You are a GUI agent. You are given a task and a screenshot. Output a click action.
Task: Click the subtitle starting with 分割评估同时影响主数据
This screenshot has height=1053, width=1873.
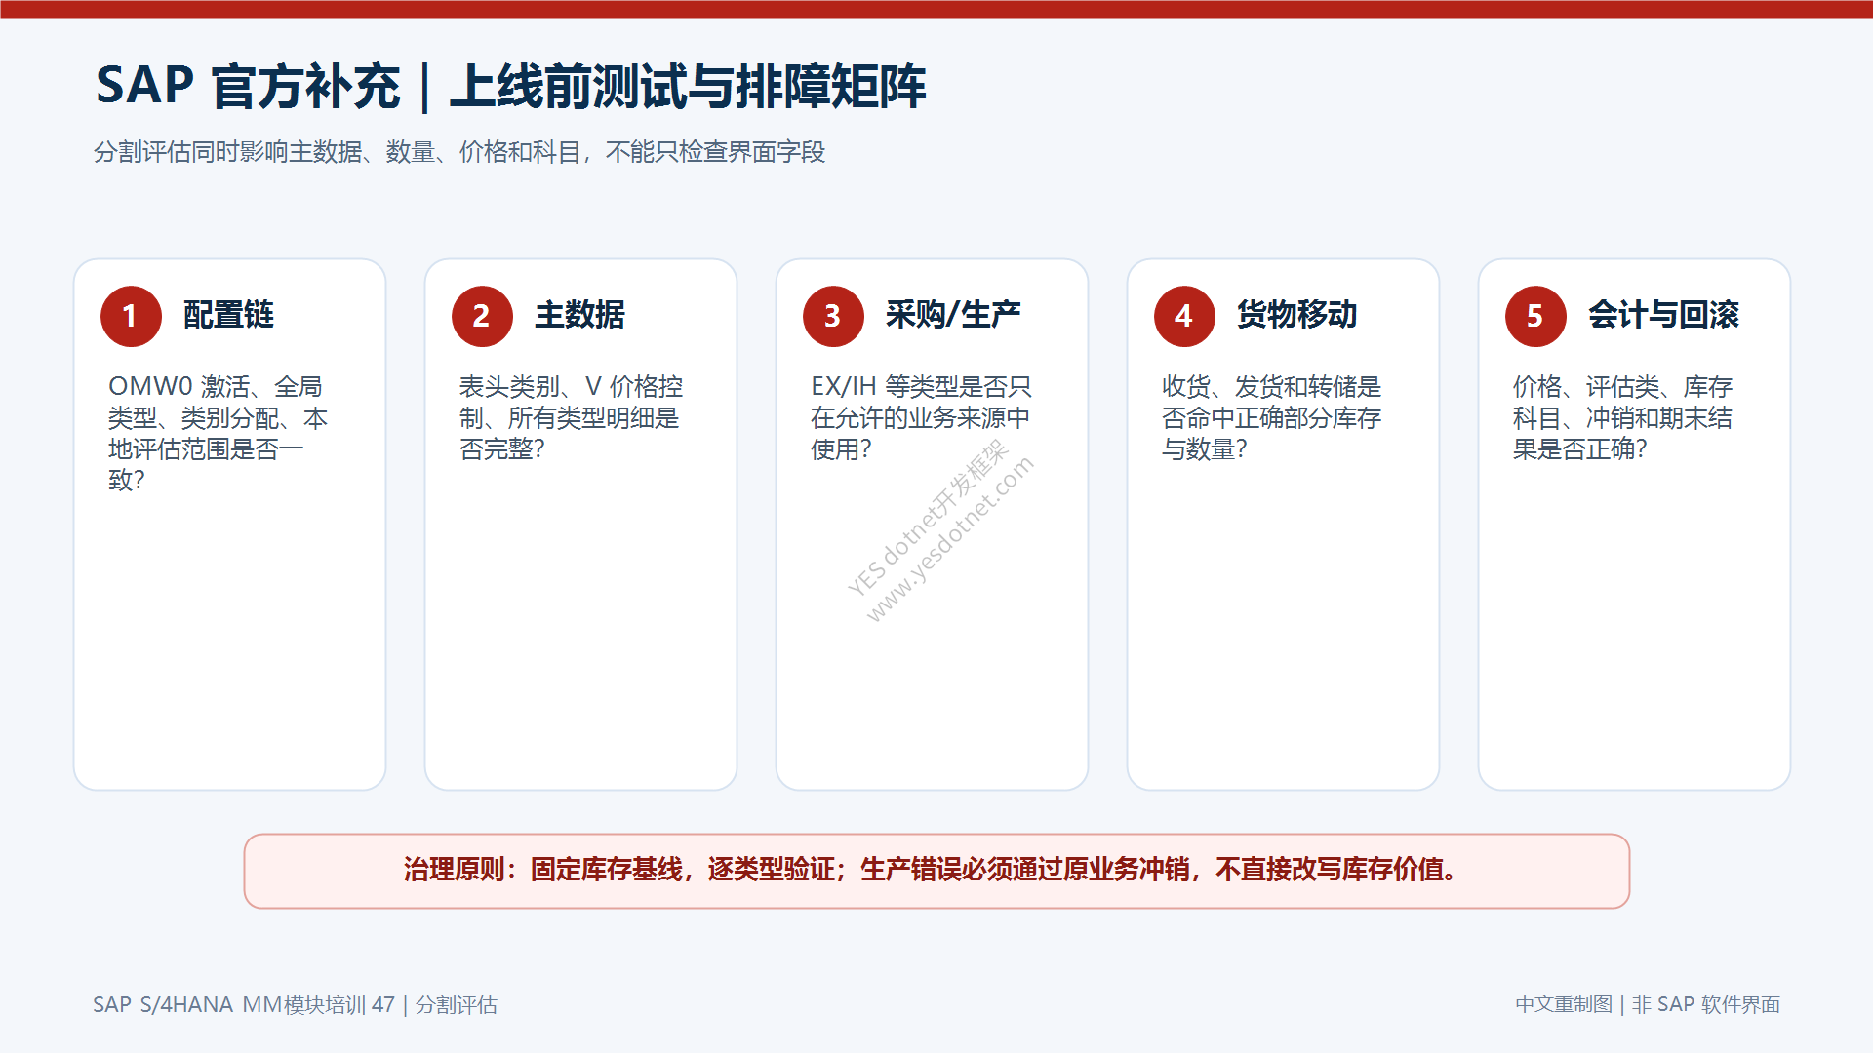coord(459,152)
